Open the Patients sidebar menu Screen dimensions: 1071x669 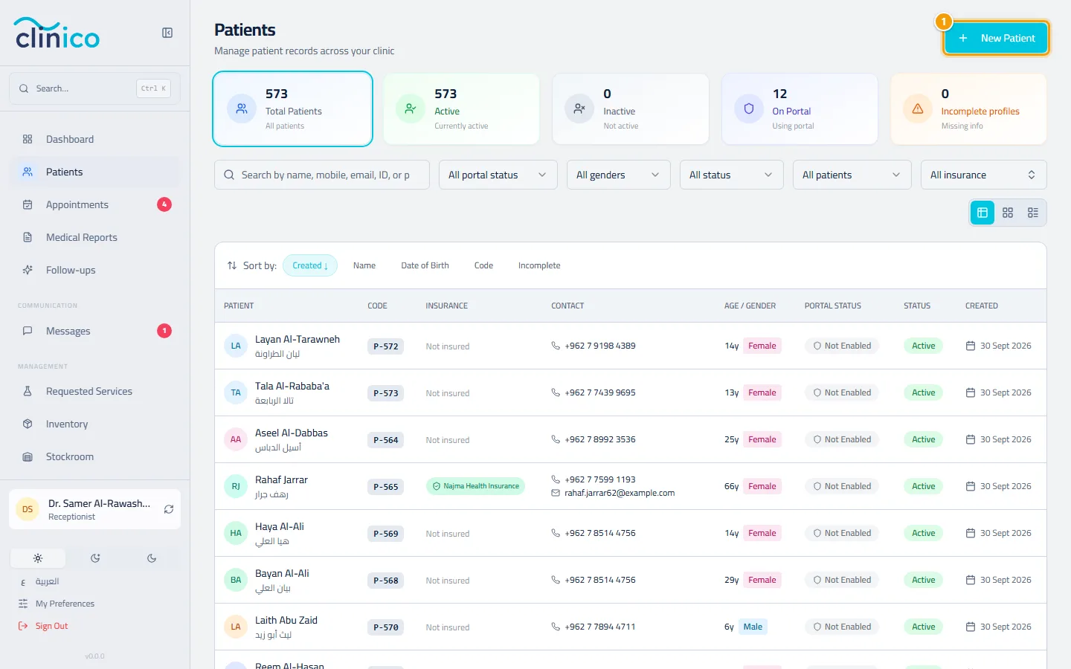[95, 172]
